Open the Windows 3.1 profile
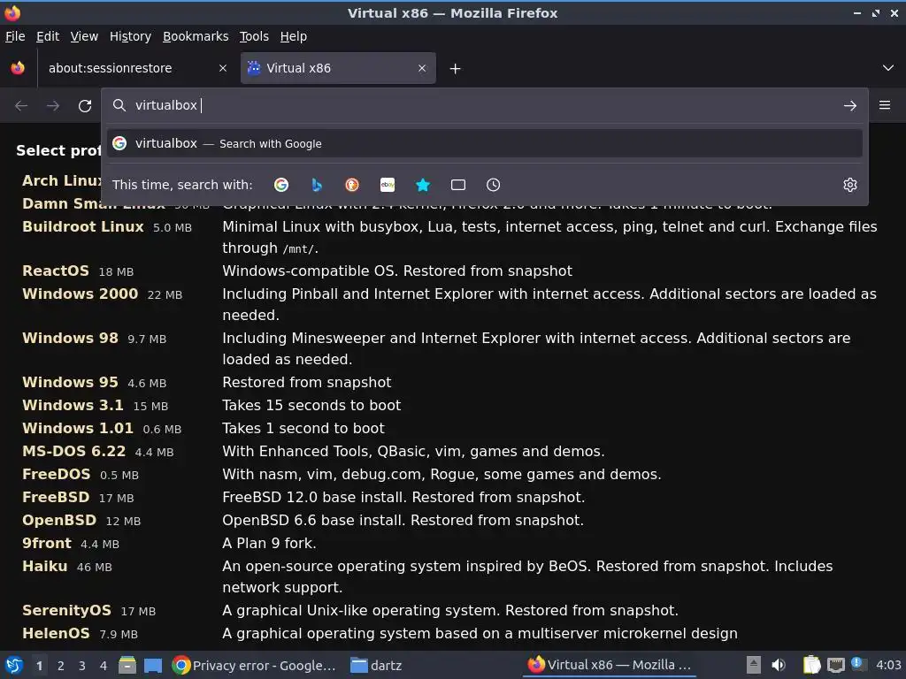The image size is (906, 679). [73, 405]
